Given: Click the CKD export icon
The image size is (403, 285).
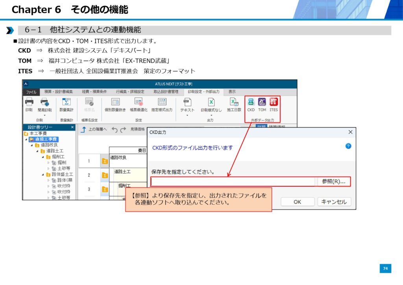Looking at the screenshot, I should pos(251,103).
